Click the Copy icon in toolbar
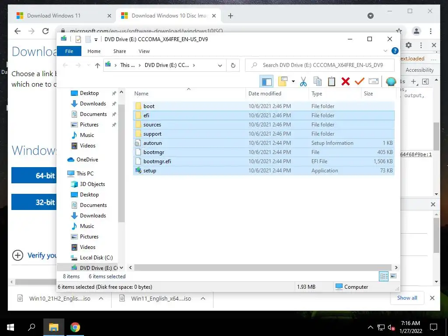This screenshot has width=448, height=336. click(318, 81)
